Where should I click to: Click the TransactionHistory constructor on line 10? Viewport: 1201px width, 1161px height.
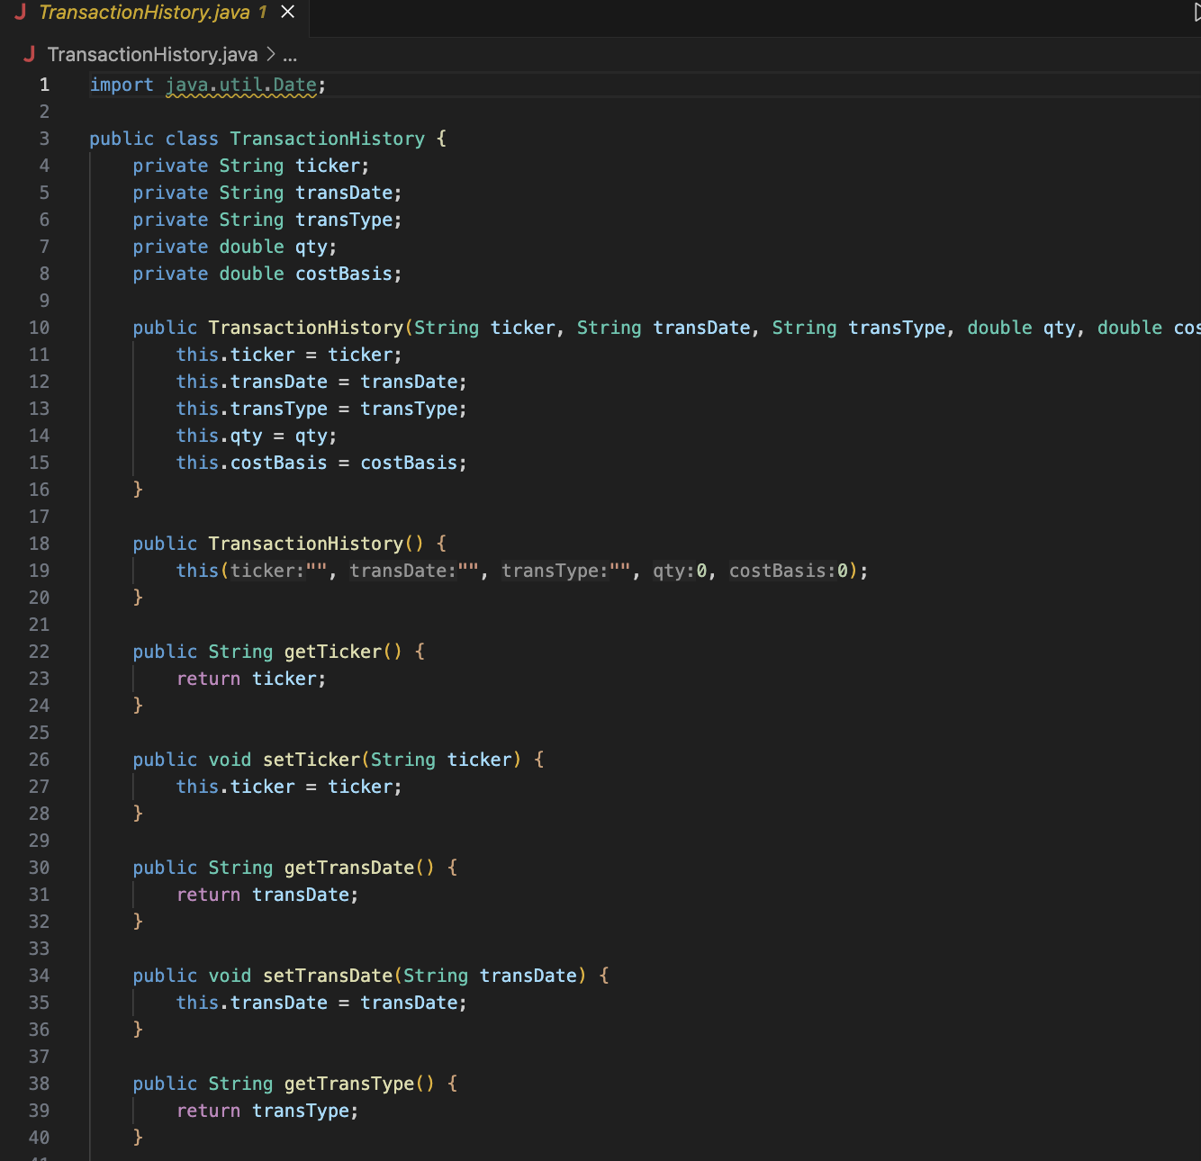[x=305, y=327]
